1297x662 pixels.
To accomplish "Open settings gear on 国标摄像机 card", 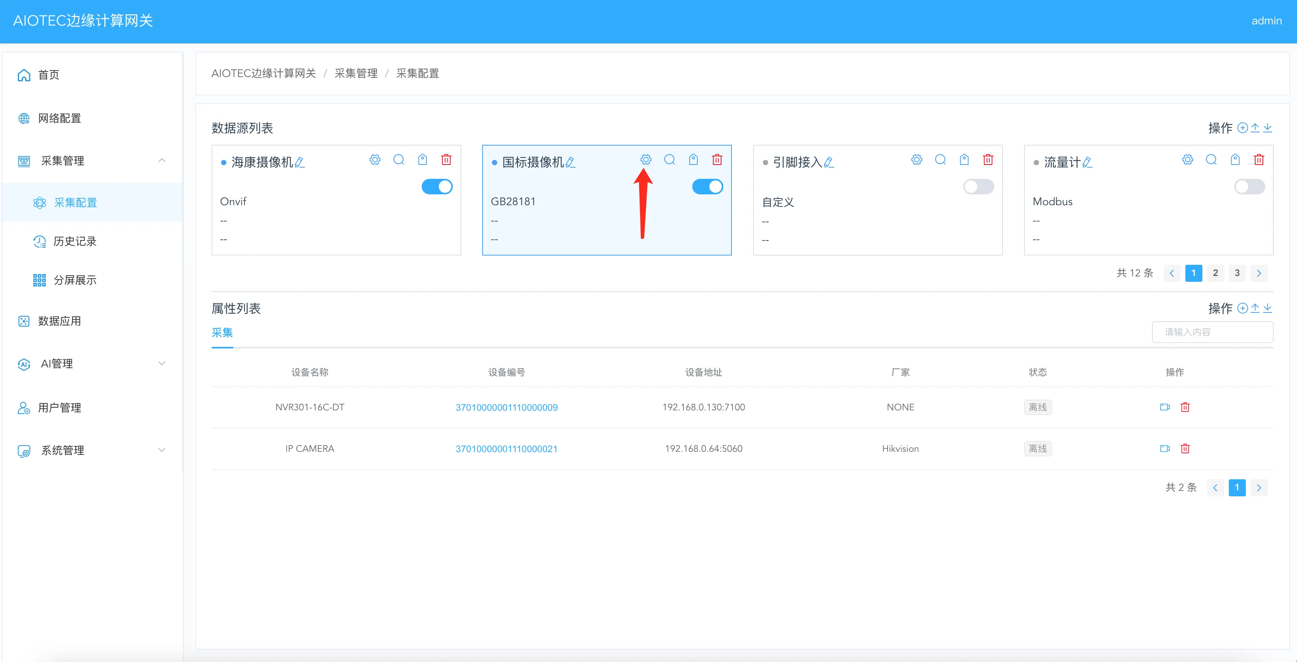I will (645, 160).
